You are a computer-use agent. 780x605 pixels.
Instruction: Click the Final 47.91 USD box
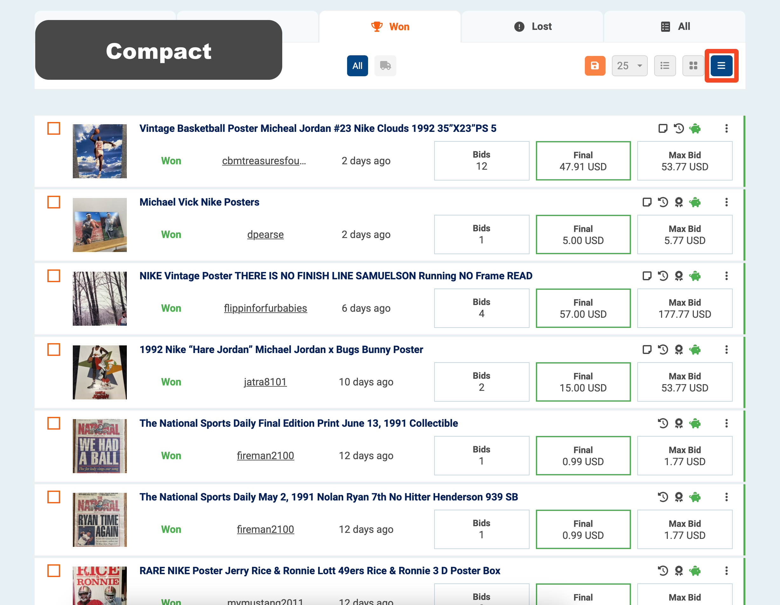click(x=583, y=161)
